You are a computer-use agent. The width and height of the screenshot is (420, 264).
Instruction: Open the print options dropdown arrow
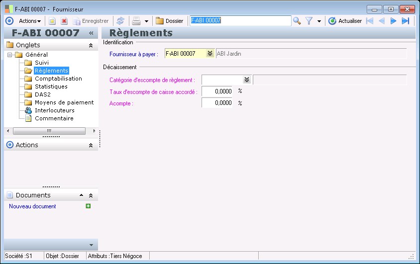[x=146, y=21]
